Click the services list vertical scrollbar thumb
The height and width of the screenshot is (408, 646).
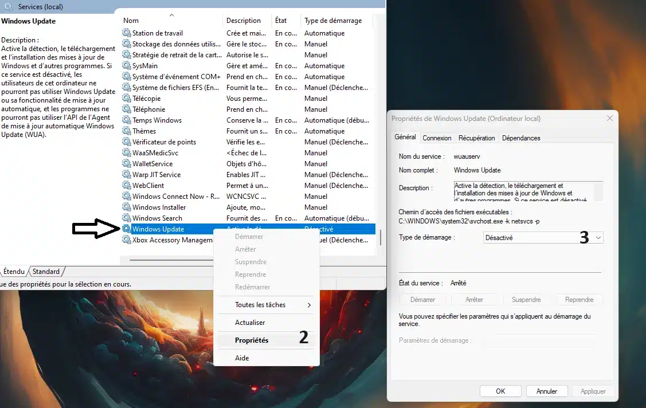click(x=380, y=237)
